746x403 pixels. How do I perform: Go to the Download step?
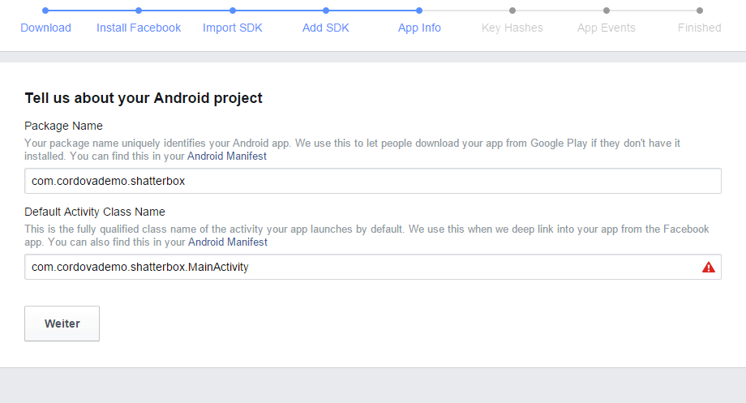tap(45, 28)
